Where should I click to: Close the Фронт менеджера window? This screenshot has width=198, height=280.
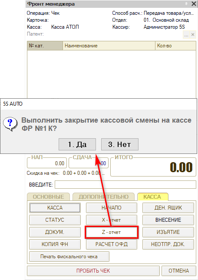tap(194, 4)
